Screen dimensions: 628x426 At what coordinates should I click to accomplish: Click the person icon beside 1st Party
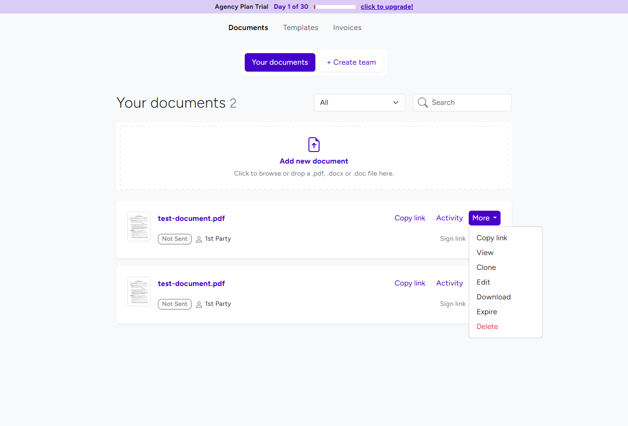click(x=199, y=239)
